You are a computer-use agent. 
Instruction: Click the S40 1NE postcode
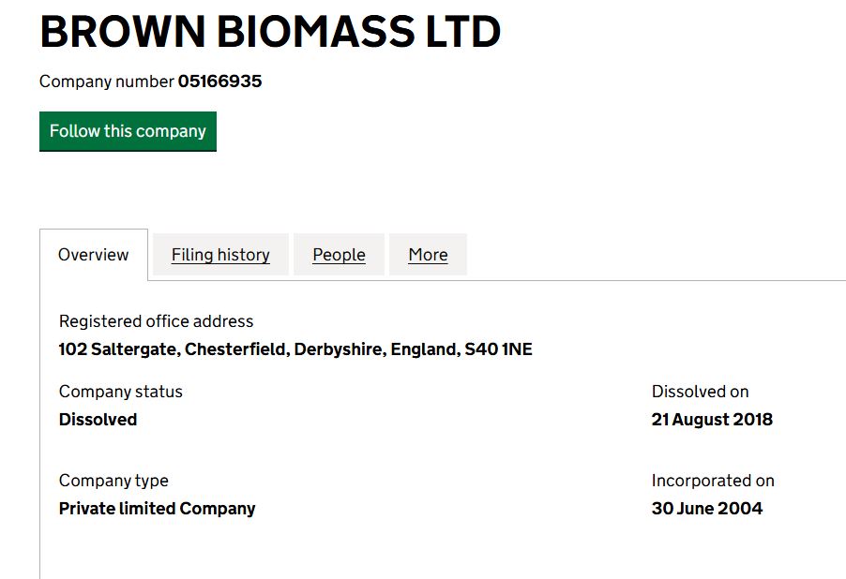[x=499, y=349]
